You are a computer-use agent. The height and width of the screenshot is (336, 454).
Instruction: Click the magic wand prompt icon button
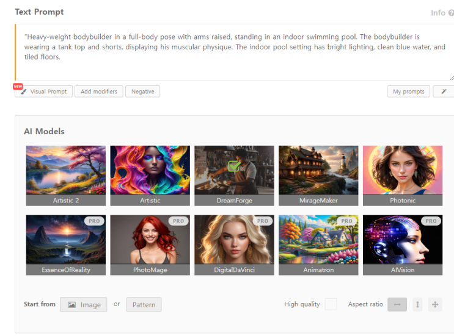tap(443, 91)
